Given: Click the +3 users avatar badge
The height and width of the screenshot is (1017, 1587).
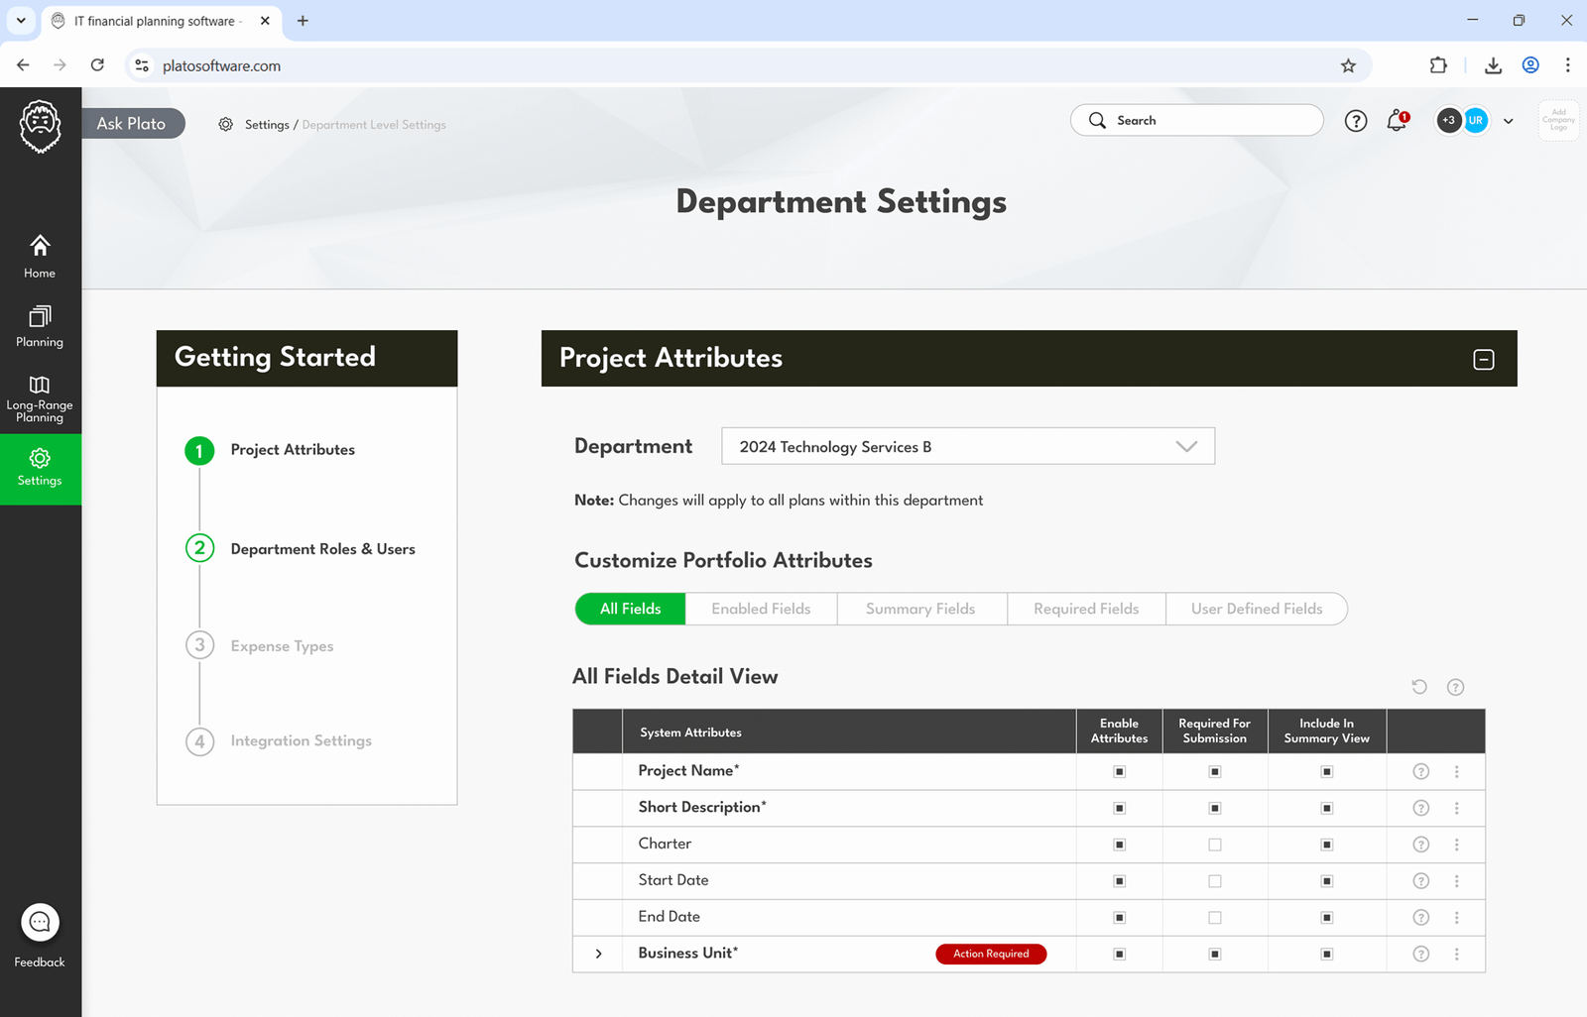Looking at the screenshot, I should 1449,121.
